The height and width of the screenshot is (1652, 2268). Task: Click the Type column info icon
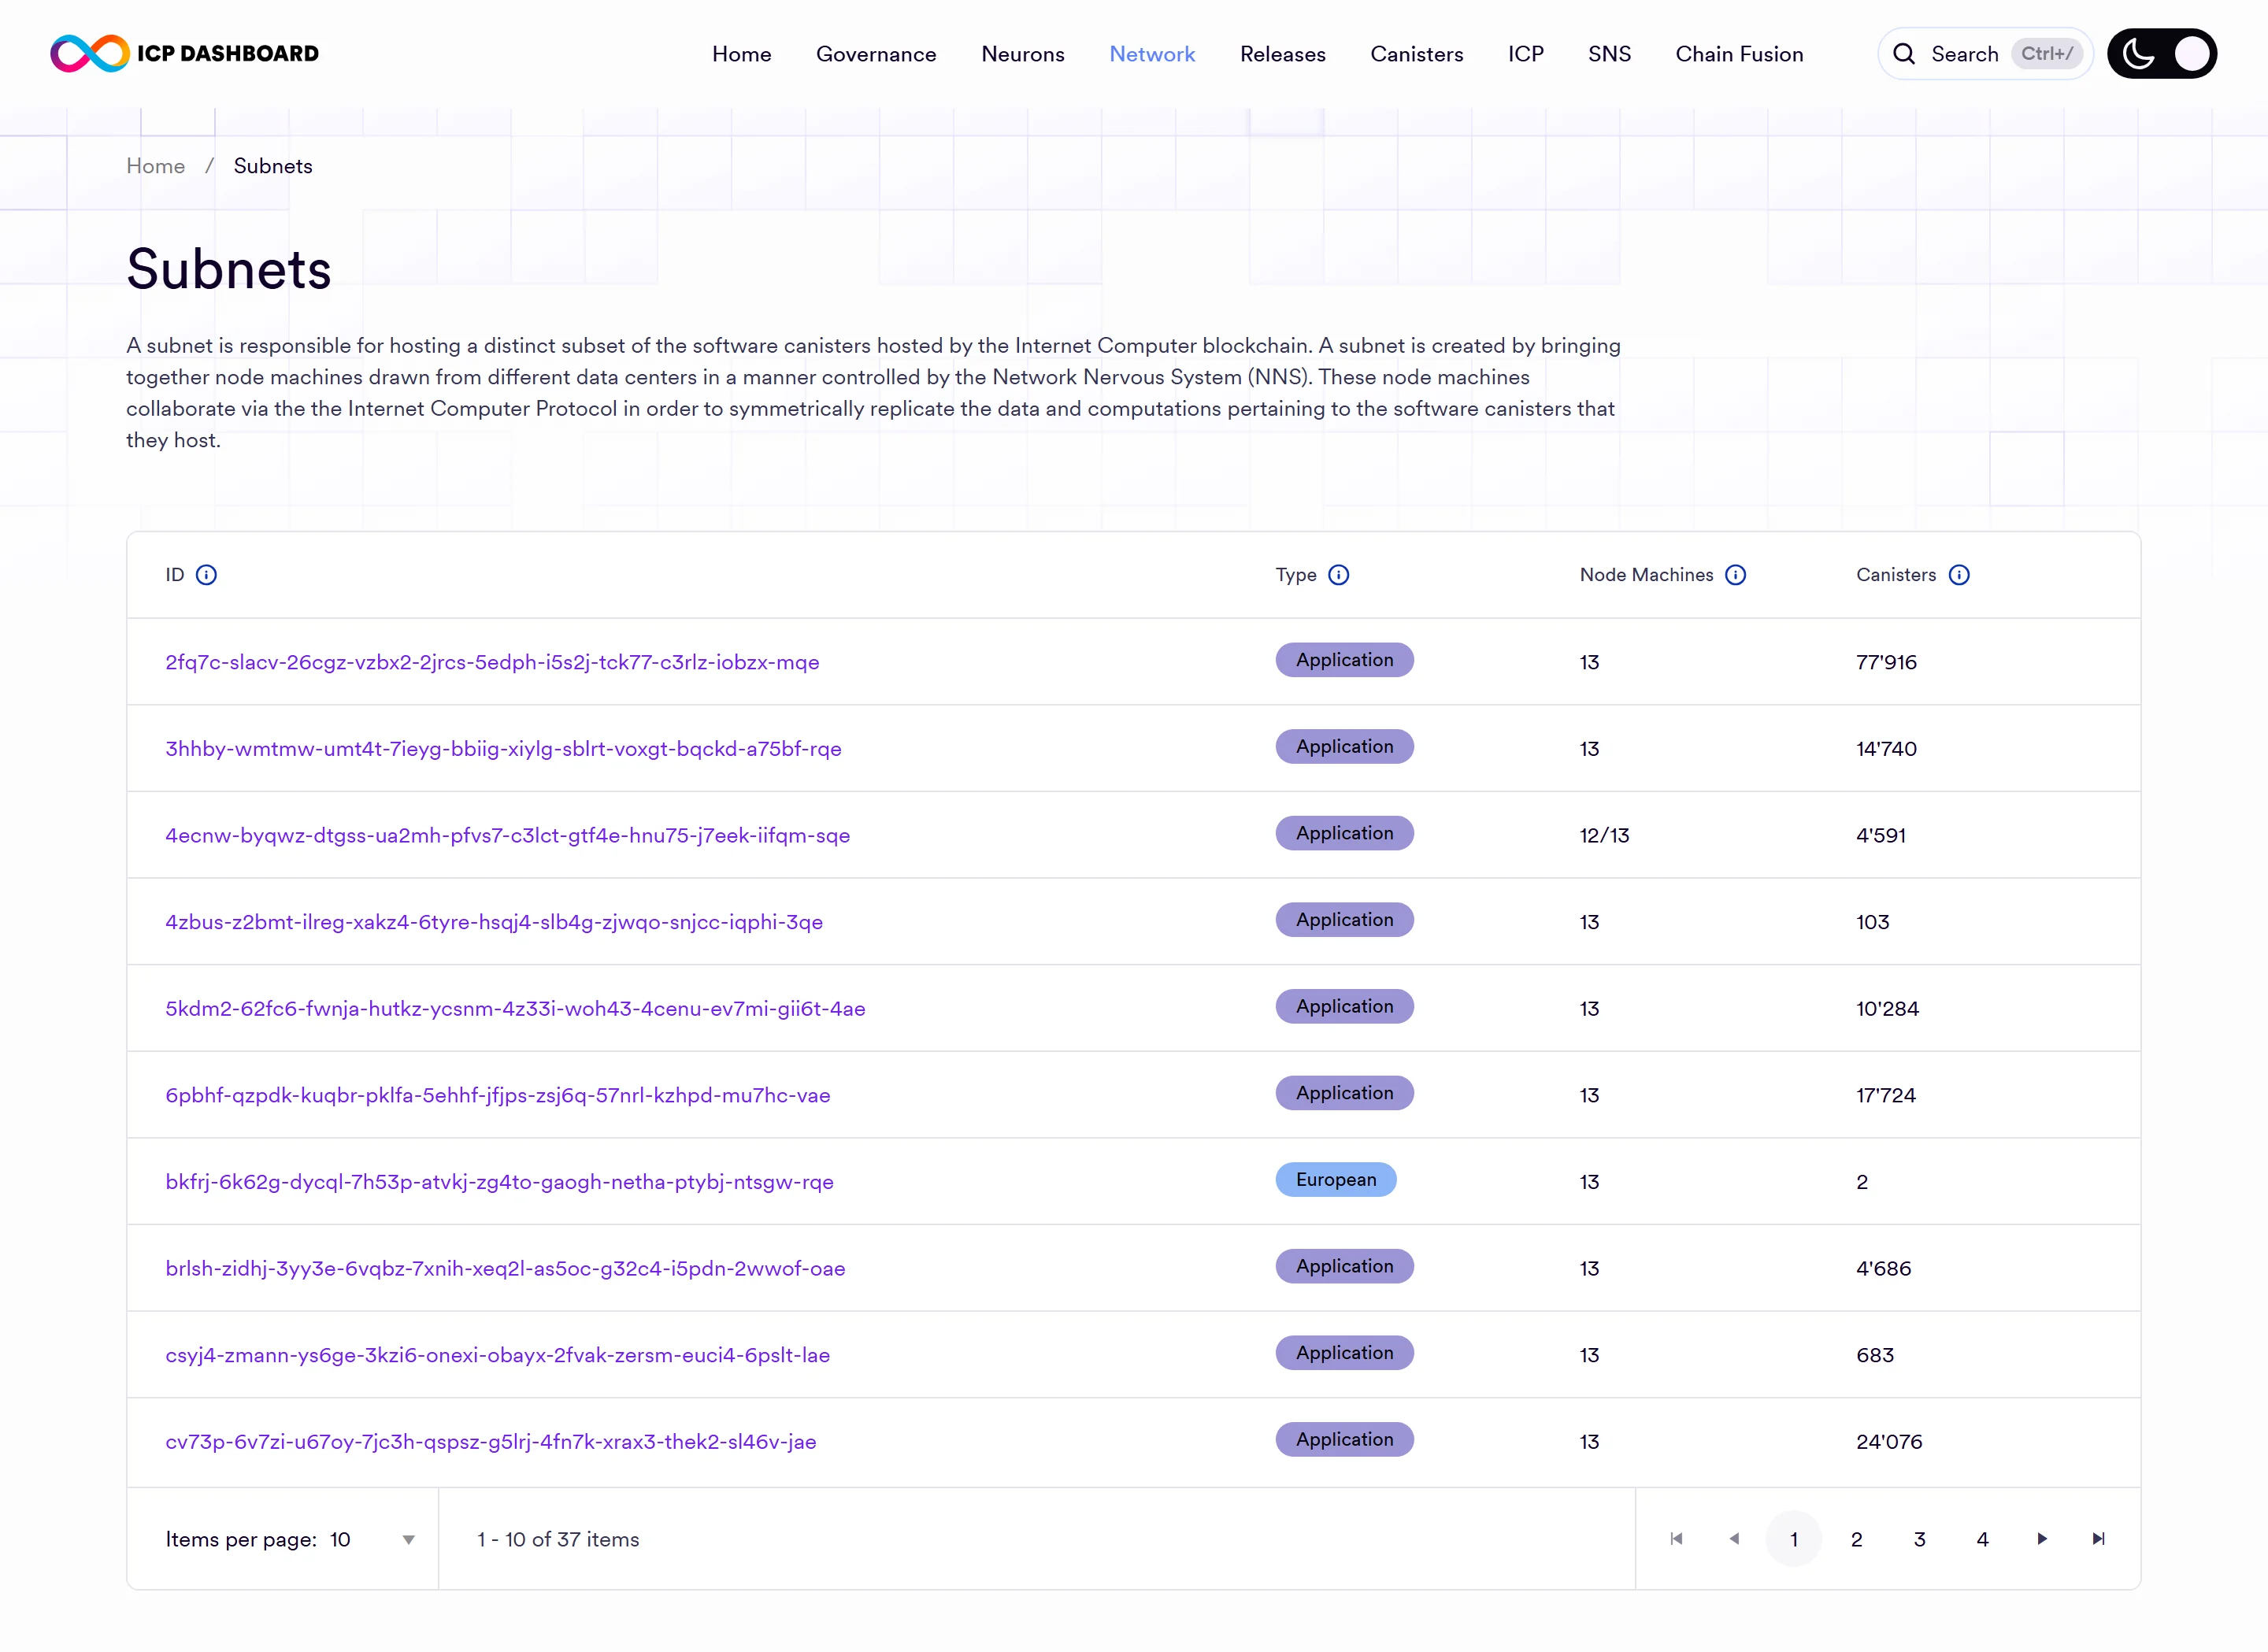[1338, 575]
